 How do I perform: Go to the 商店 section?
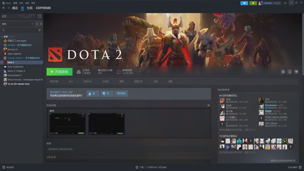15,8
